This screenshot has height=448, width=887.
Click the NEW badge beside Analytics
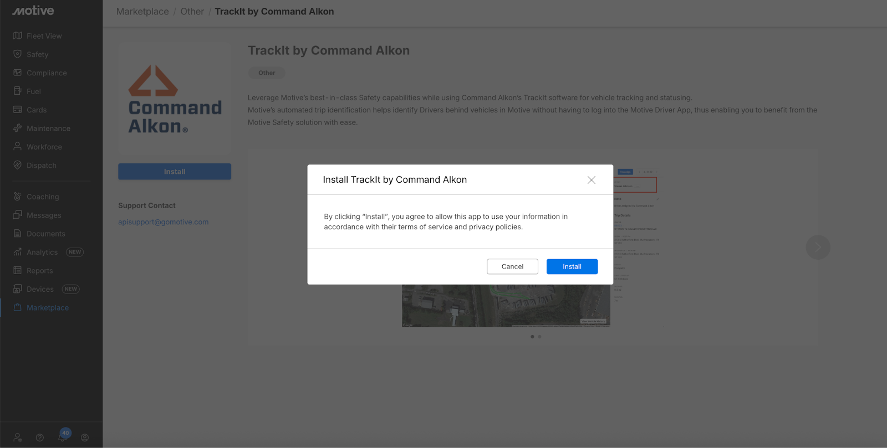pyautogui.click(x=75, y=252)
